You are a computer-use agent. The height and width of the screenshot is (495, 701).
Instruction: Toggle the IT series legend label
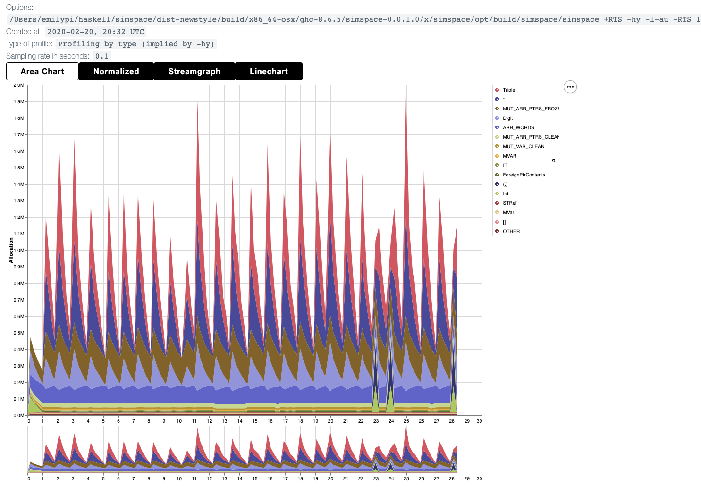pos(505,165)
